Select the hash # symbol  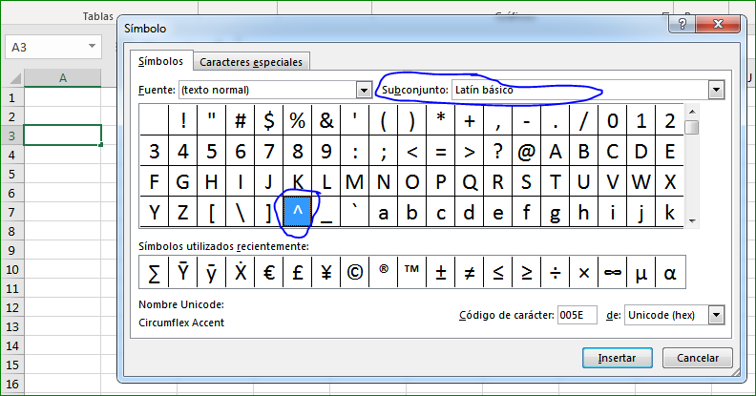pyautogui.click(x=241, y=120)
